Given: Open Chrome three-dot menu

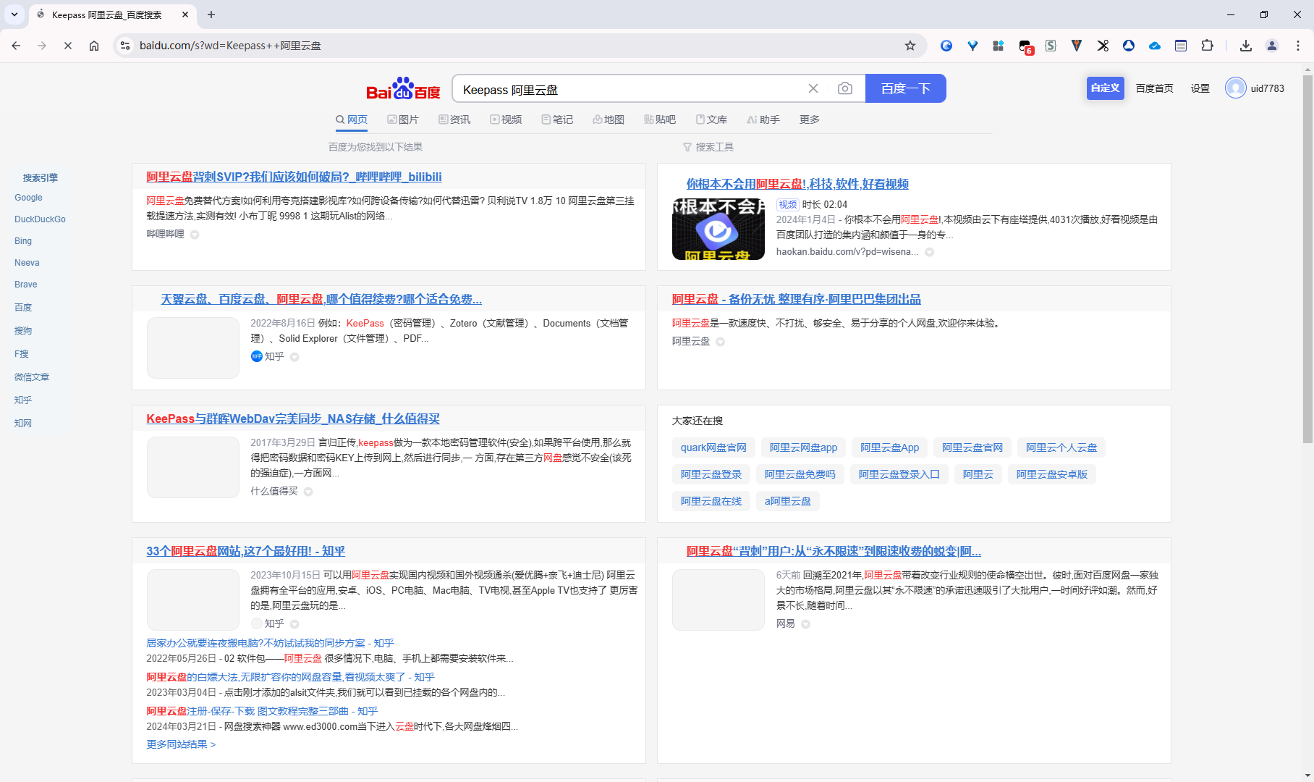Looking at the screenshot, I should (x=1298, y=46).
